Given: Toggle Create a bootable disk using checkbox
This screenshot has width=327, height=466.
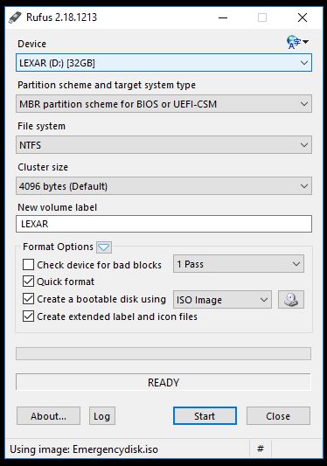Looking at the screenshot, I should coord(29,299).
